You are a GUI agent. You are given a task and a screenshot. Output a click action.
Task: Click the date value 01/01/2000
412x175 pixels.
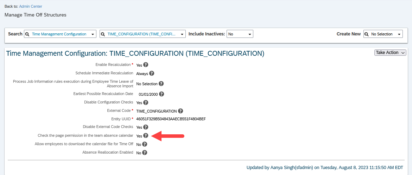tap(148, 94)
